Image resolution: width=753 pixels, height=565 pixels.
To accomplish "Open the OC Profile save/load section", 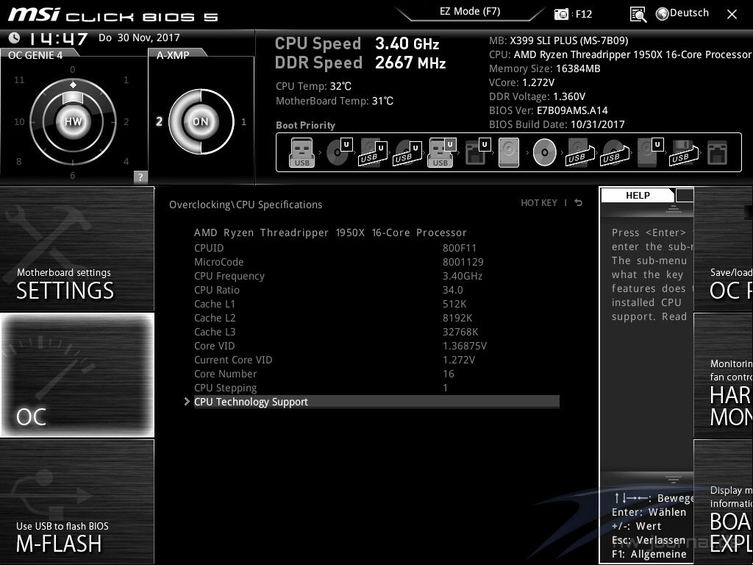I will click(724, 249).
